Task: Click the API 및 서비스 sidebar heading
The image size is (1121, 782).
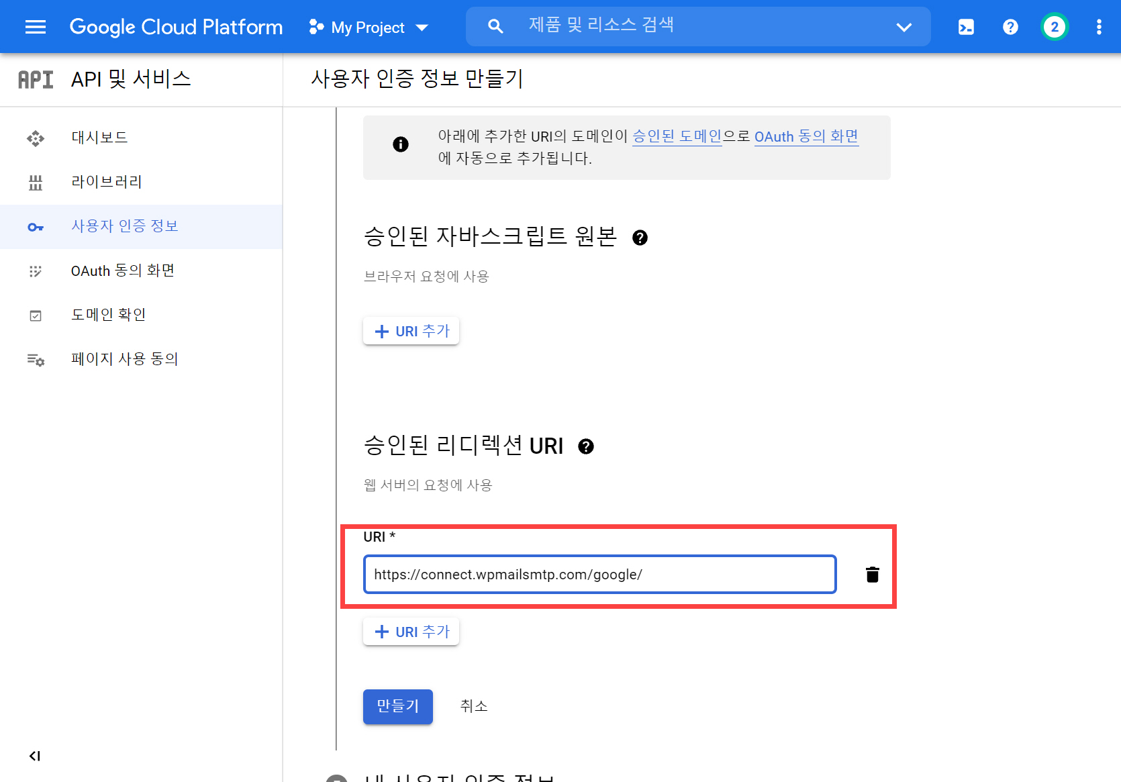Action: [x=131, y=79]
